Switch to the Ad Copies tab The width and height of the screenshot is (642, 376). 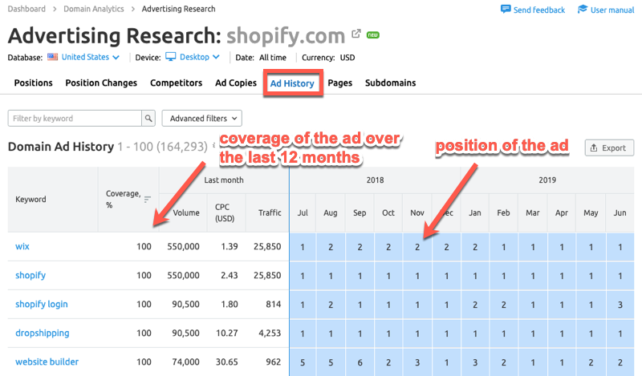click(234, 83)
